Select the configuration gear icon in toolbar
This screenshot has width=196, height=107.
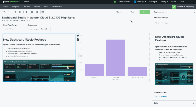[x=32, y=12]
